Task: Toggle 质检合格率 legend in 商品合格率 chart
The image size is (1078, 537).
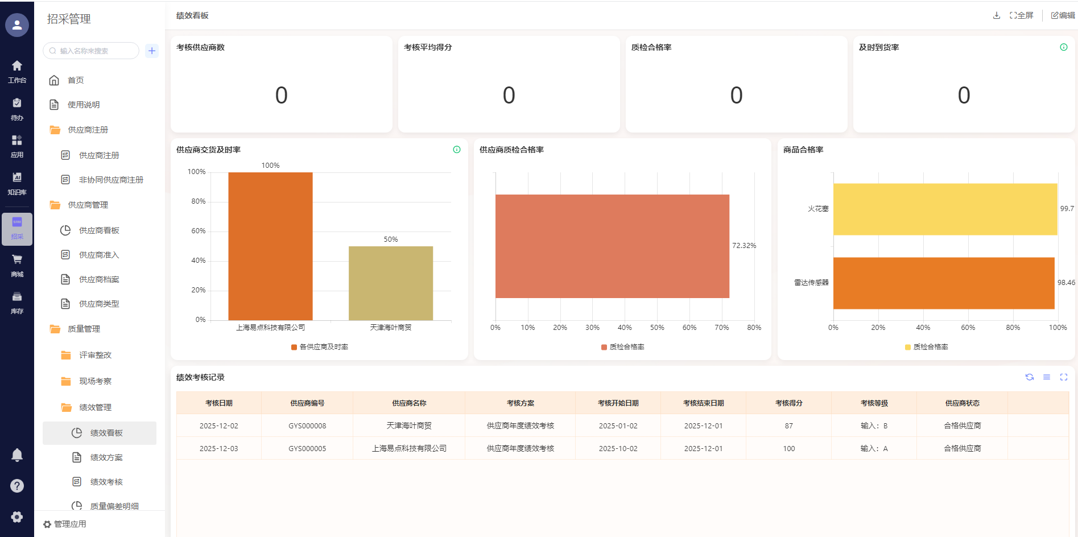Action: click(x=908, y=347)
